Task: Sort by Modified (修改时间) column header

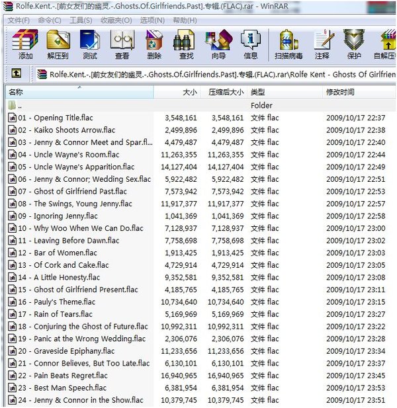Action: pyautogui.click(x=359, y=92)
